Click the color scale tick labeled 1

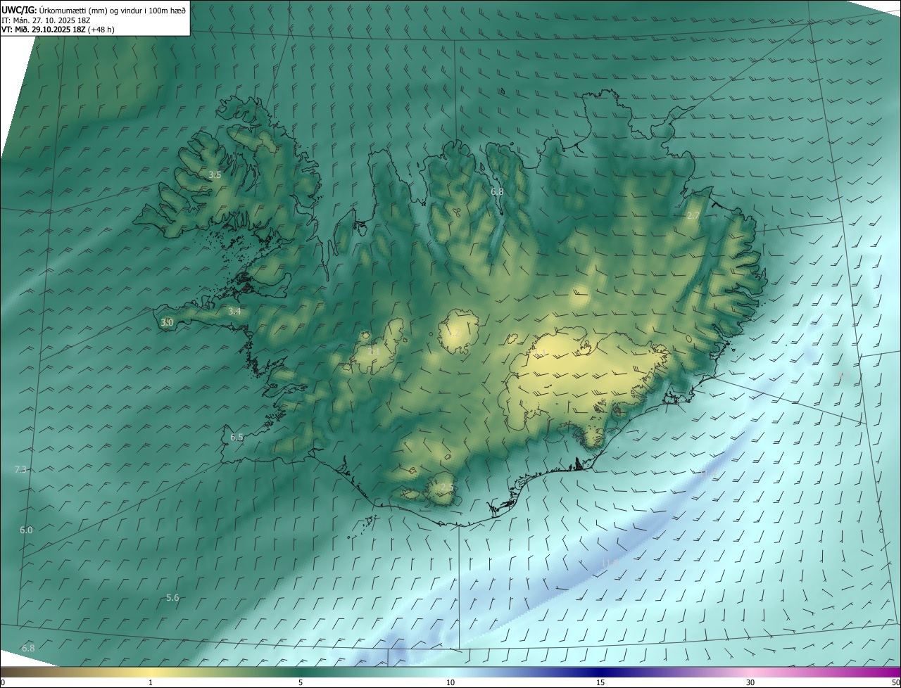pos(151,682)
